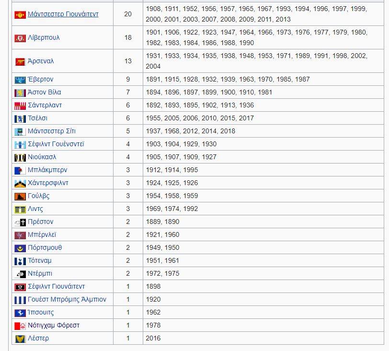Click the Νότιγχαμ Φόρεστ red flag icon
Screen dimensions: 389x351
click(x=20, y=326)
